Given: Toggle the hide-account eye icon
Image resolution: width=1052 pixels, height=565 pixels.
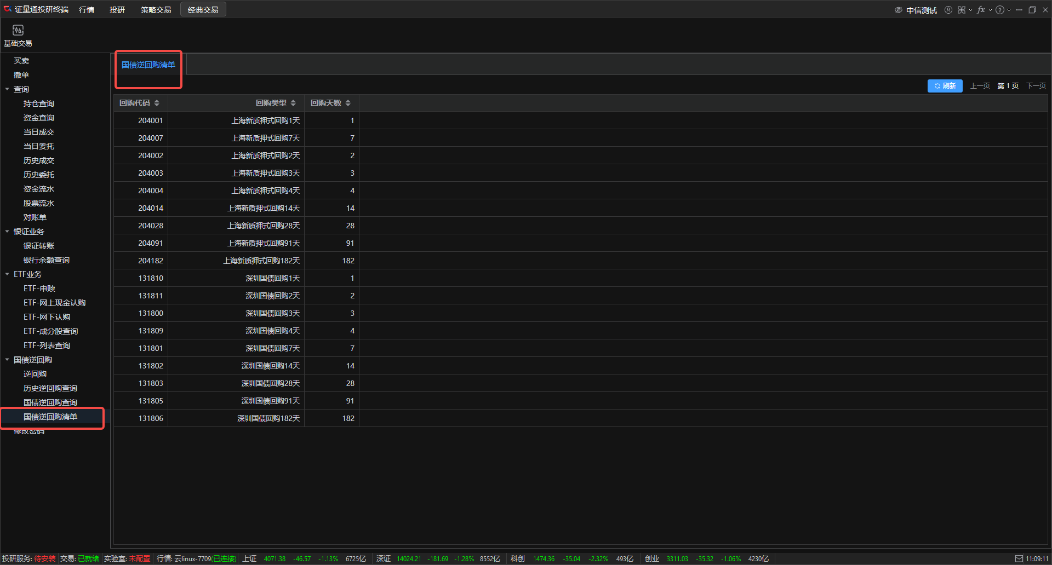Looking at the screenshot, I should (898, 10).
